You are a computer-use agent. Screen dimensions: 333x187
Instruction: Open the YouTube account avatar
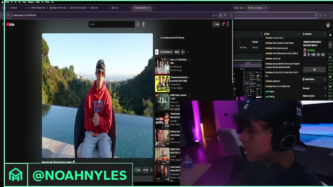228,24
